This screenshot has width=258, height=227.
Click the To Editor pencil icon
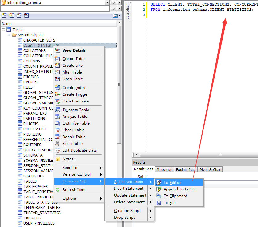point(159,182)
